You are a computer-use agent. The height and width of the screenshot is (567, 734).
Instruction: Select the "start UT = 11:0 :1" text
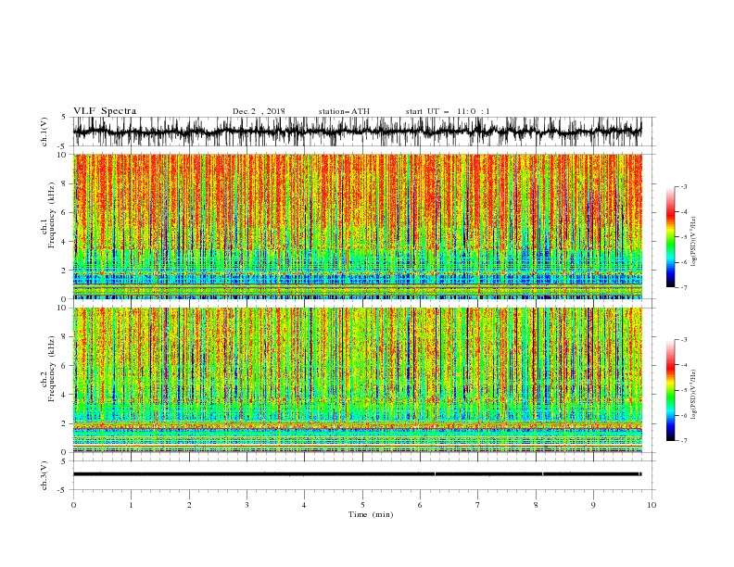(x=448, y=111)
